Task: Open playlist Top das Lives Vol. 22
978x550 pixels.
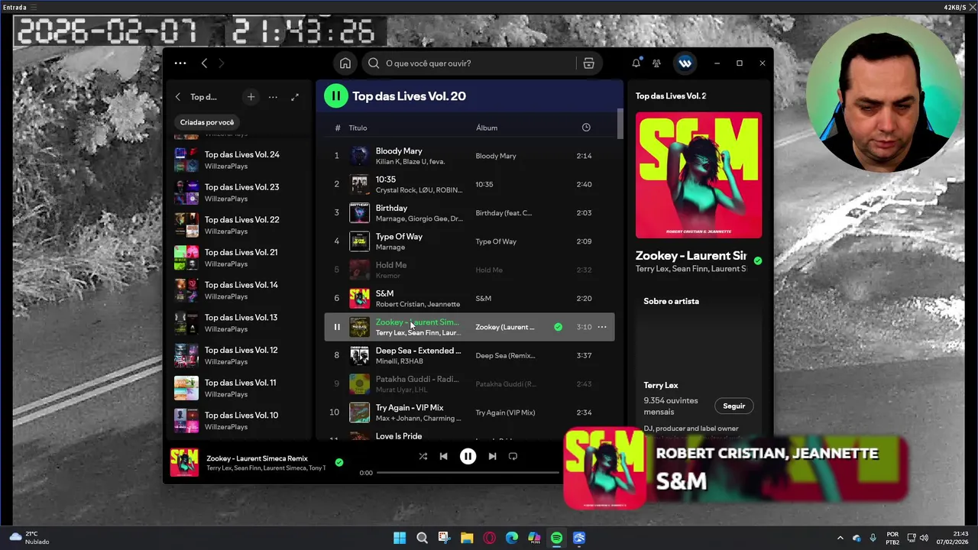Action: click(238, 225)
